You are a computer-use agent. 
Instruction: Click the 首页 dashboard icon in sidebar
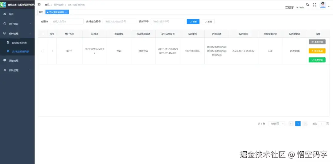coord(5,14)
